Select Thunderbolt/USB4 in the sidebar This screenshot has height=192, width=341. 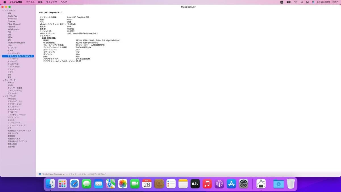(x=16, y=43)
